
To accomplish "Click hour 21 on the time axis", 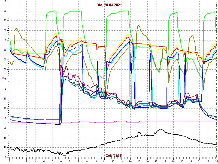I will pyautogui.click(x=190, y=162).
